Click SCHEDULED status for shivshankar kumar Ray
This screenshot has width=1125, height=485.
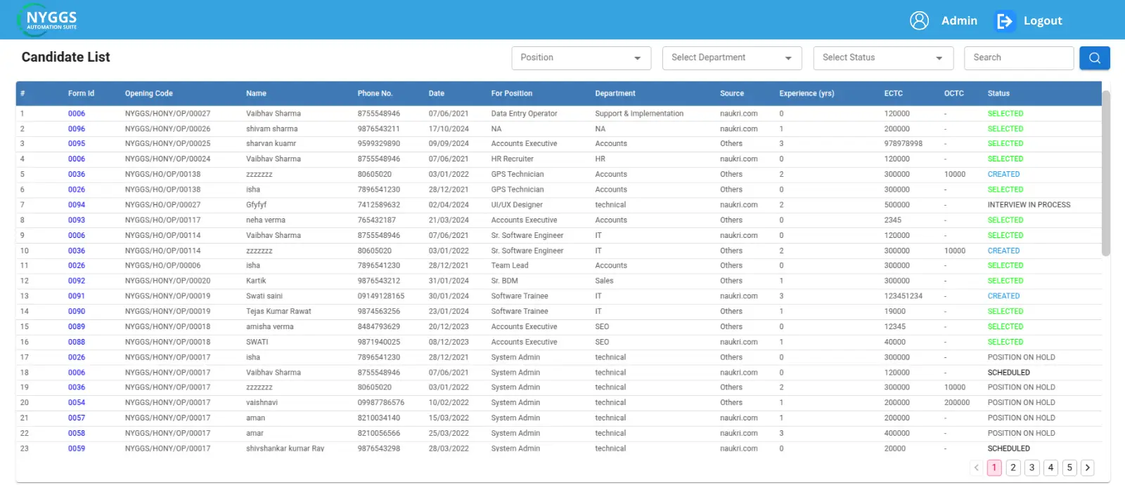[1008, 449]
